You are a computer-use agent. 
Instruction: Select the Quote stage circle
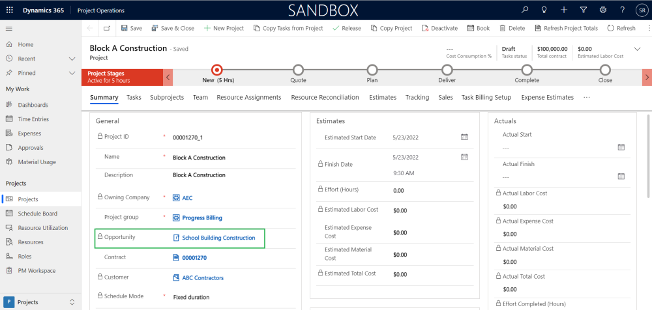click(x=298, y=70)
